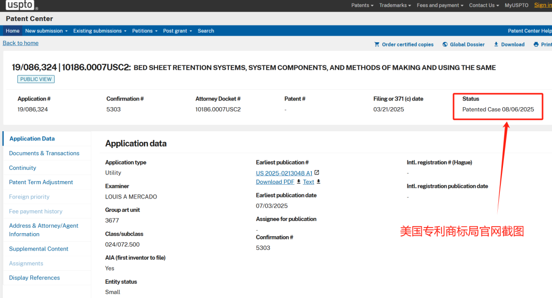Image resolution: width=552 pixels, height=298 pixels.
Task: Click the filing date value 03/21/2025
Action: click(x=388, y=109)
